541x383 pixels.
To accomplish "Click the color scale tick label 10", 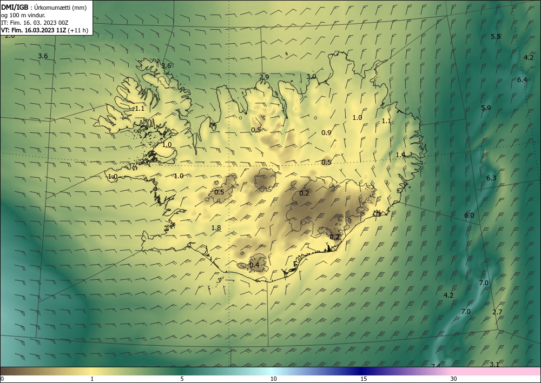I will click(273, 379).
